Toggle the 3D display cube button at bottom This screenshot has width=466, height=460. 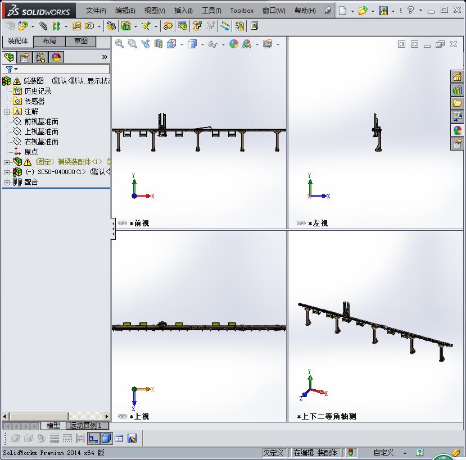pos(106,438)
